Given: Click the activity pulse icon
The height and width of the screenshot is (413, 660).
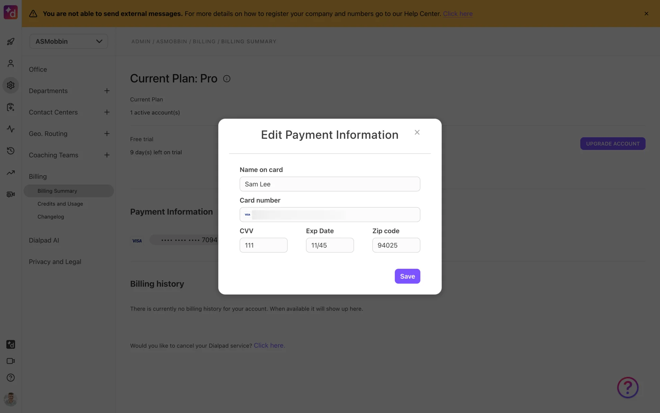Looking at the screenshot, I should coord(11,129).
